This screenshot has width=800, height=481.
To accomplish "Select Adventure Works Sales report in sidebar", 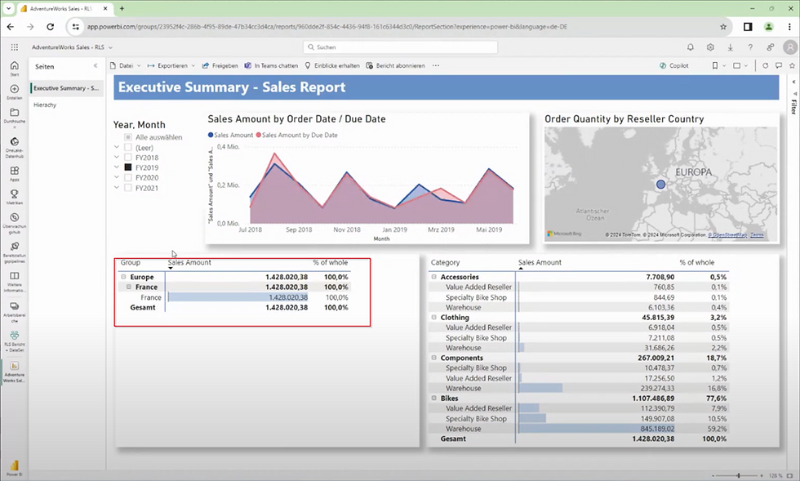I will click(15, 372).
